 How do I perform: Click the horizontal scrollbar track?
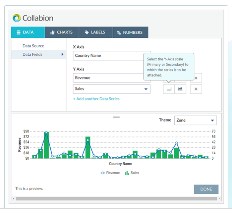(x=116, y=199)
